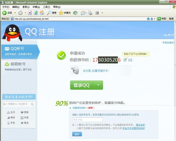Click the Mail envelope toolbar icon

(83, 13)
